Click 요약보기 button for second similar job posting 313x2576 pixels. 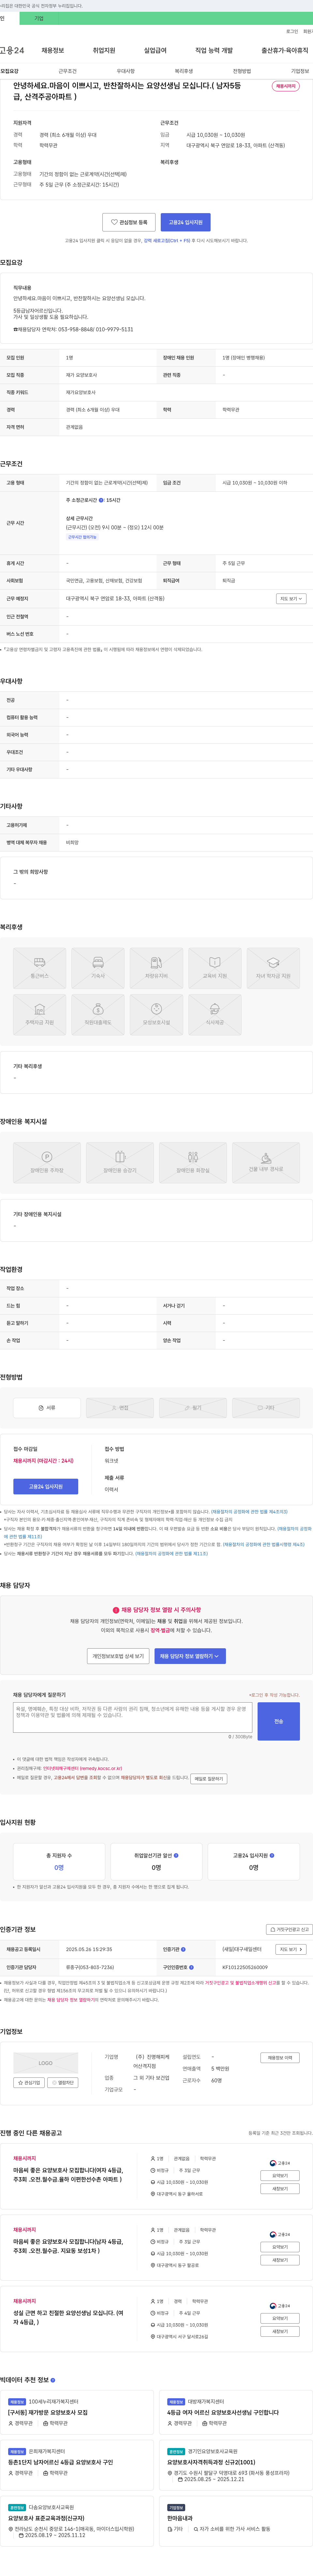click(x=280, y=2247)
